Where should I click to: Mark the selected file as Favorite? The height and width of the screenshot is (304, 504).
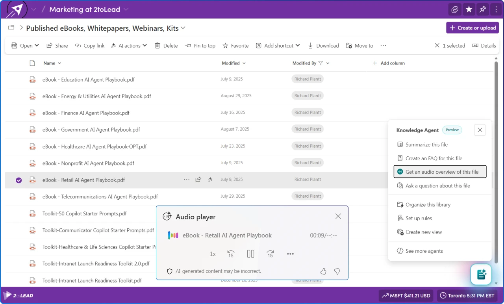[x=235, y=46]
